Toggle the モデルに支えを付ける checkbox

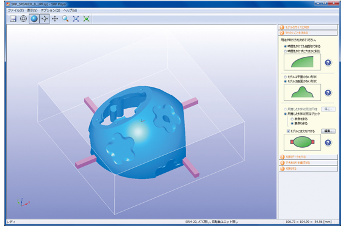tap(288, 131)
